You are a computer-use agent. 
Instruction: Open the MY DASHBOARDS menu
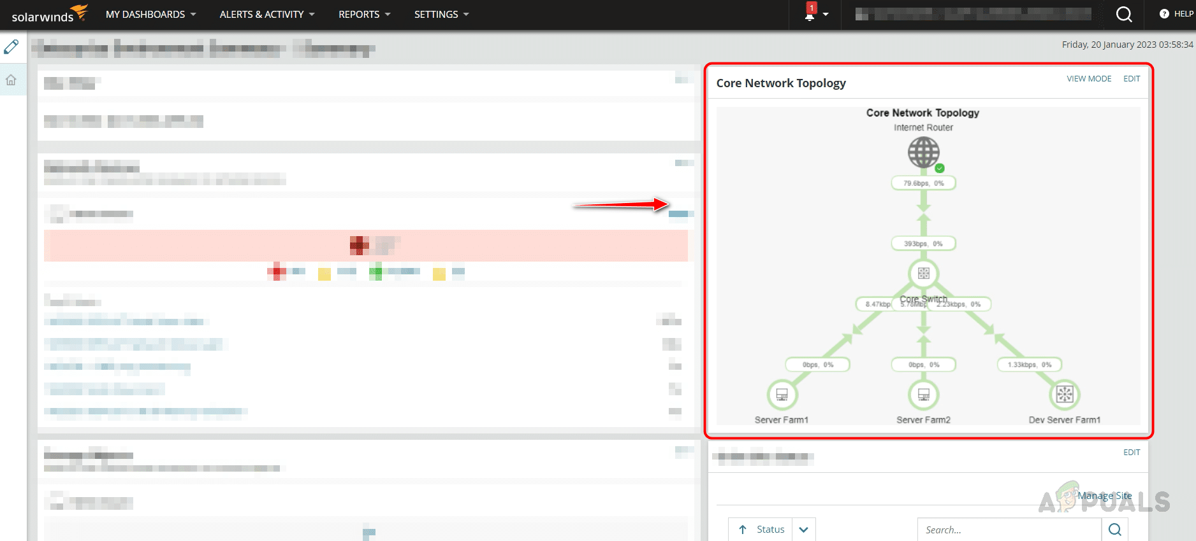coord(151,14)
